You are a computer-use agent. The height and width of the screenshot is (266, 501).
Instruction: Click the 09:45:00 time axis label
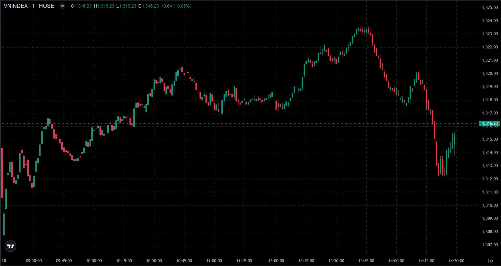pos(64,261)
